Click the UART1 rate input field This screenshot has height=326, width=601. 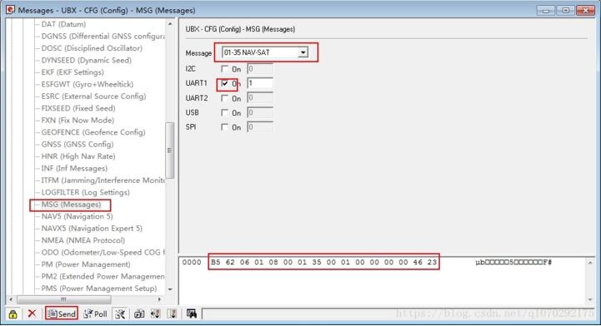pyautogui.click(x=260, y=83)
